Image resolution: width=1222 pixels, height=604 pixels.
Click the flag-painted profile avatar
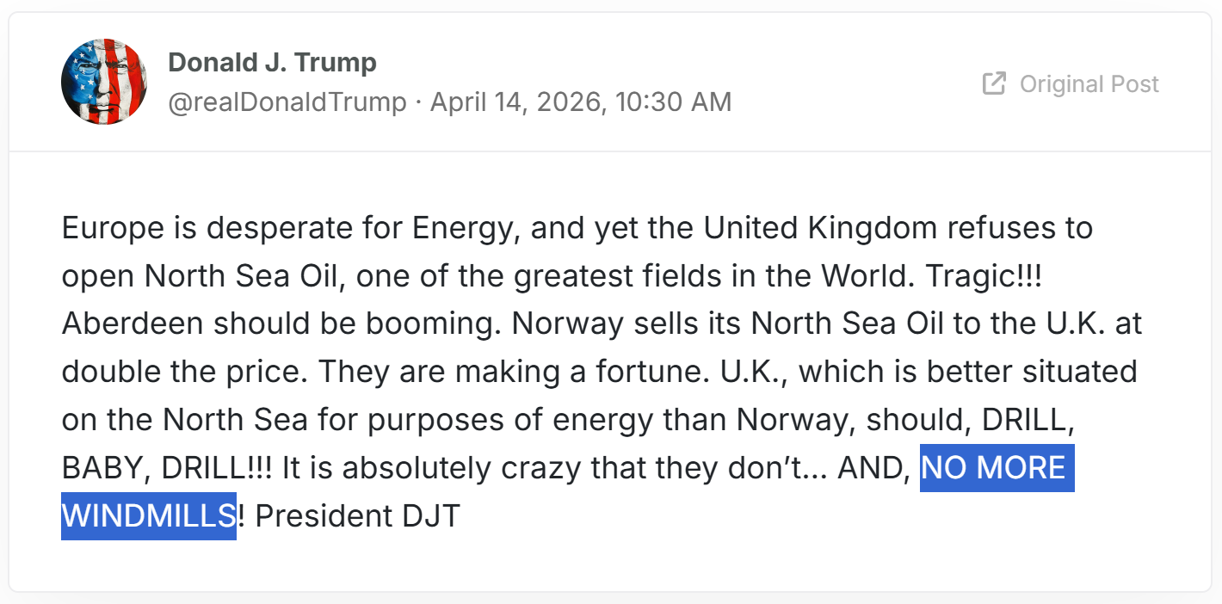click(104, 82)
